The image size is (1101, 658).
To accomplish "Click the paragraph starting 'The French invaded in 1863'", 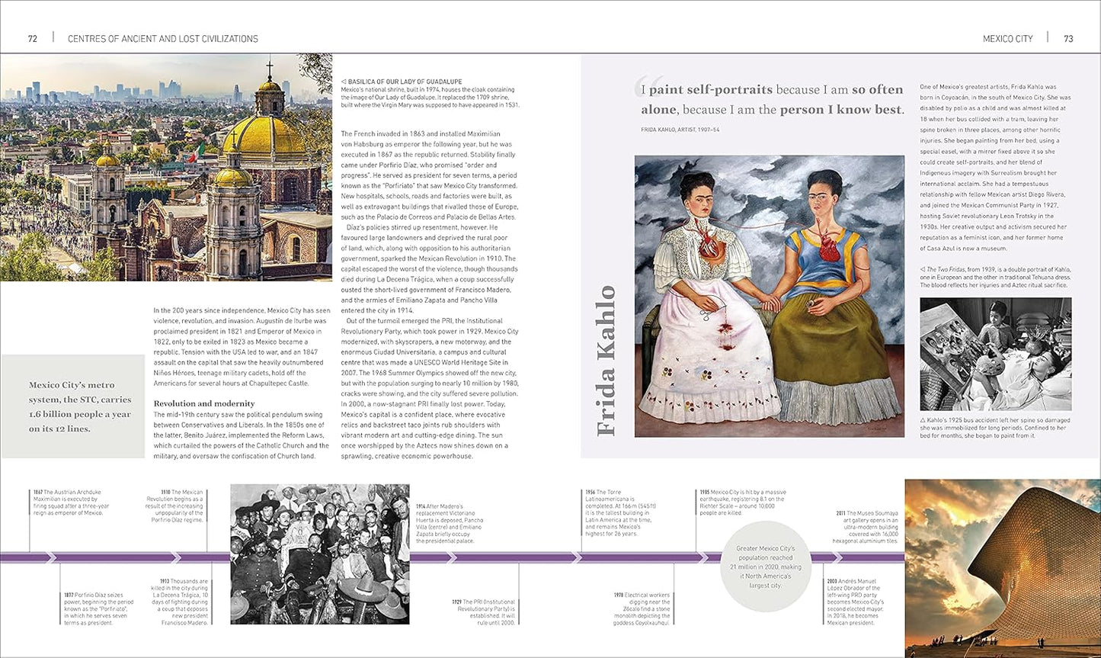I will 429,175.
